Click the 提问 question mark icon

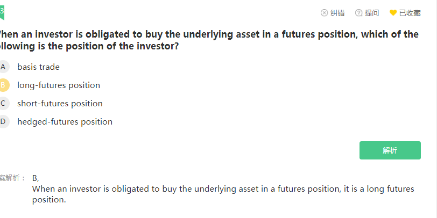point(359,13)
